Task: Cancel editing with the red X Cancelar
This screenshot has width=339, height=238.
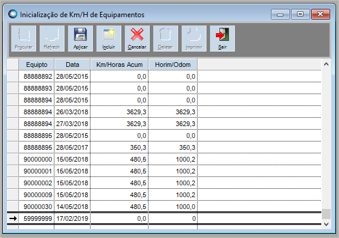Action: click(137, 38)
